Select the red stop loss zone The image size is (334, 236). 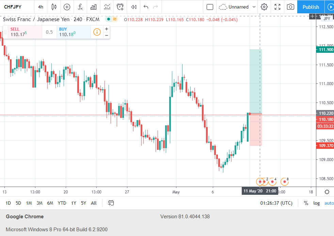256,129
